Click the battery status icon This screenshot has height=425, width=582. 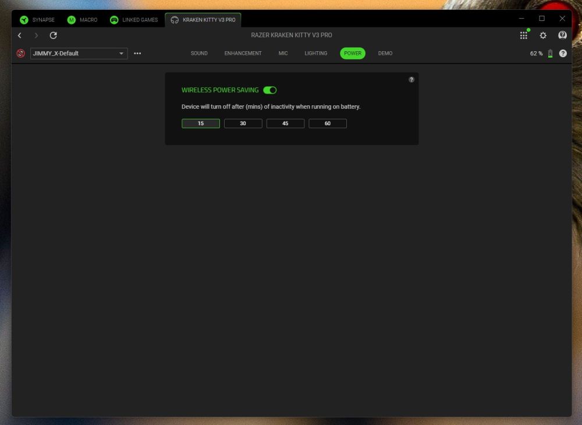click(x=550, y=54)
